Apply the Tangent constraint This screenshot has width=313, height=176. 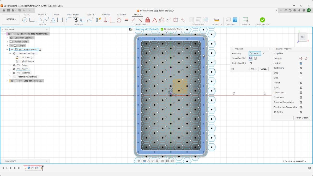(x=119, y=20)
